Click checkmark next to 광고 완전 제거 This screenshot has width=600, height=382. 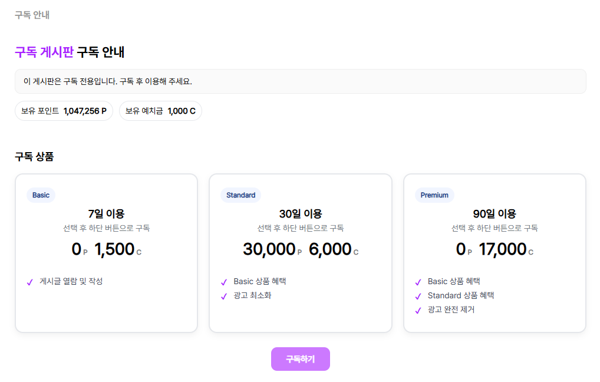coord(418,311)
